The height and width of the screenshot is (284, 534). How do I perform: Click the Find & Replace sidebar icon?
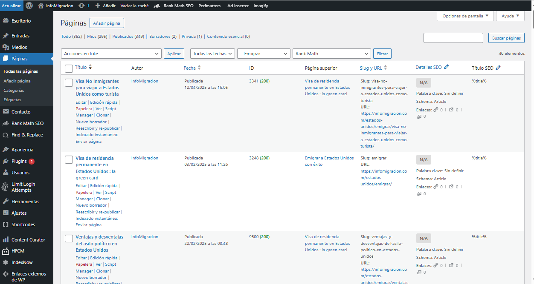tap(6, 135)
